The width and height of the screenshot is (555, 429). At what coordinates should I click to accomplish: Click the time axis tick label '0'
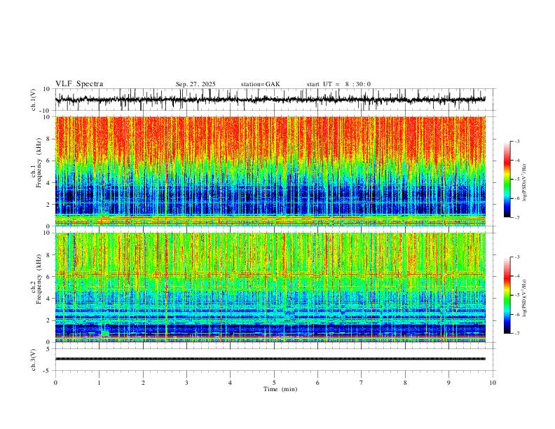(x=55, y=383)
